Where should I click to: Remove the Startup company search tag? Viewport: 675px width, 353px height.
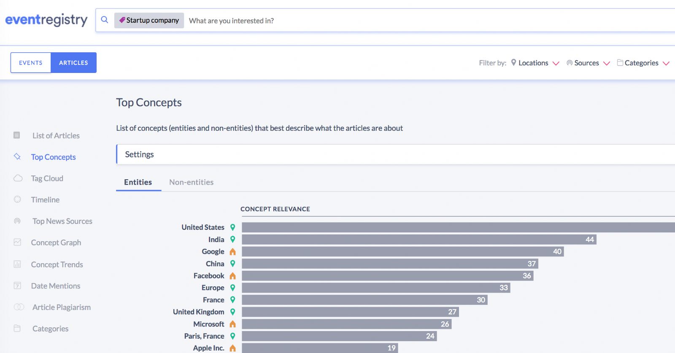click(x=149, y=20)
